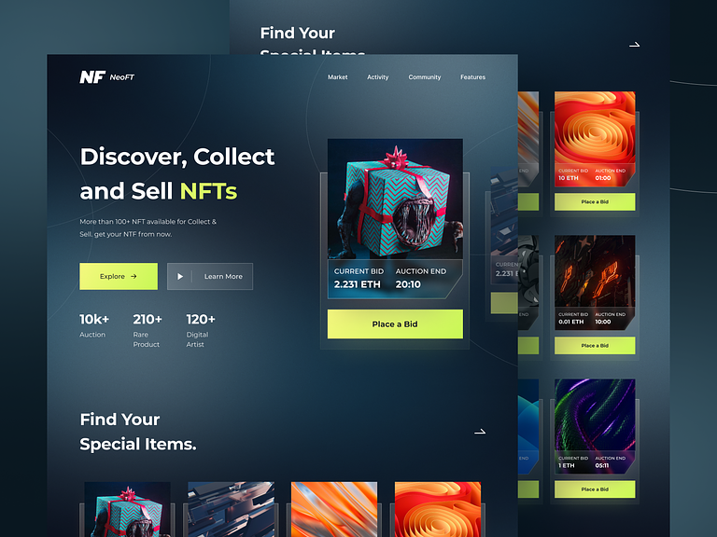Open the dark blue tech thumbnail at bottom
Image resolution: width=717 pixels, height=537 pixels.
(231, 509)
